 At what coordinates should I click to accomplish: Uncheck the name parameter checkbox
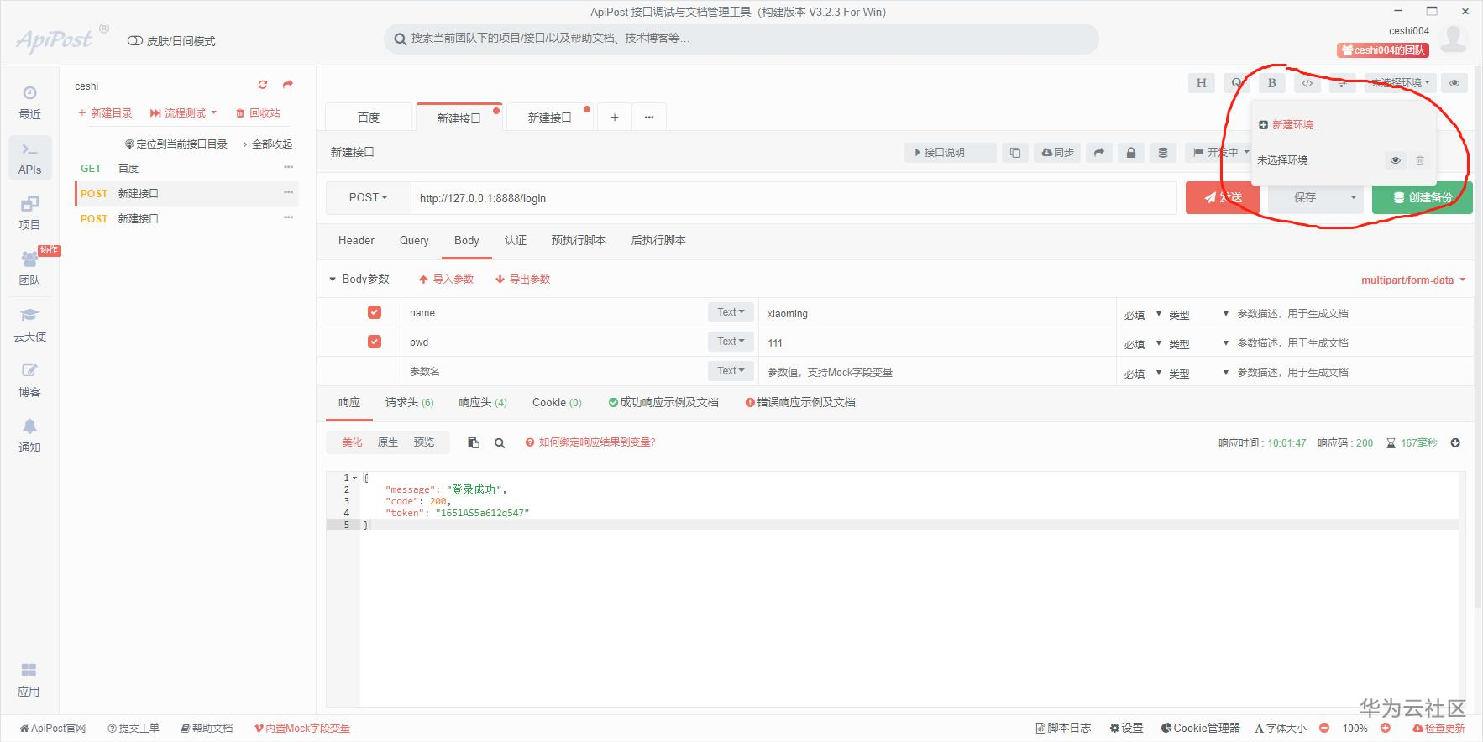coord(375,312)
